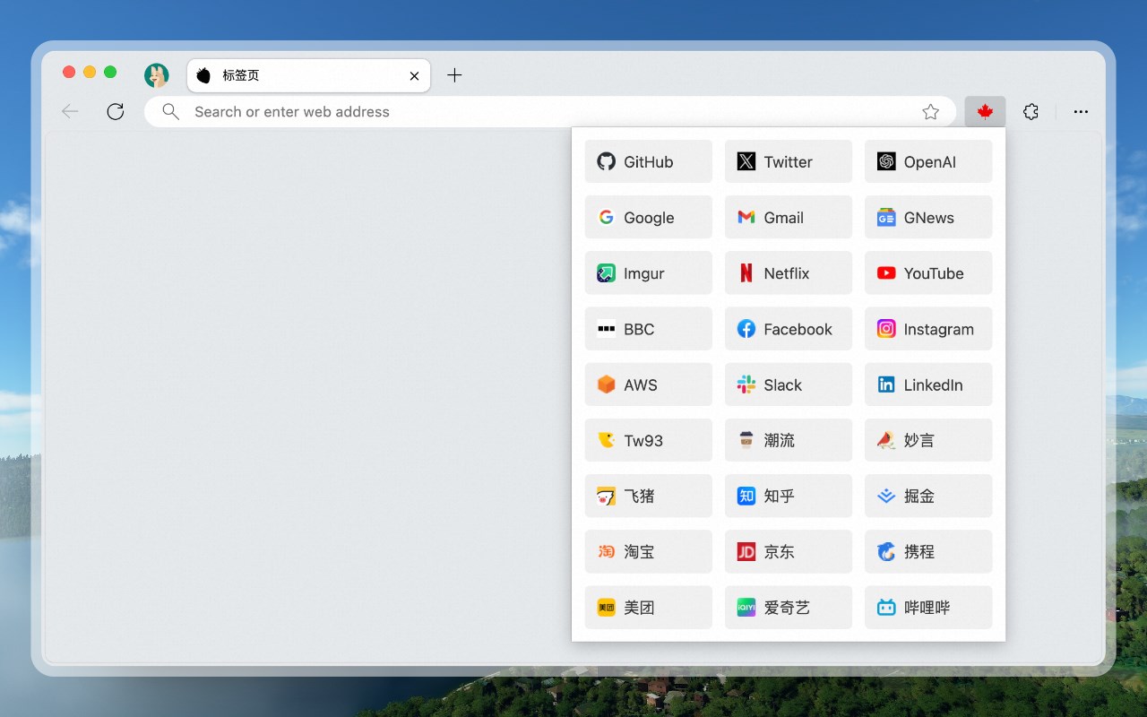This screenshot has width=1147, height=717.
Task: Close the 标签页 tab
Action: (414, 76)
